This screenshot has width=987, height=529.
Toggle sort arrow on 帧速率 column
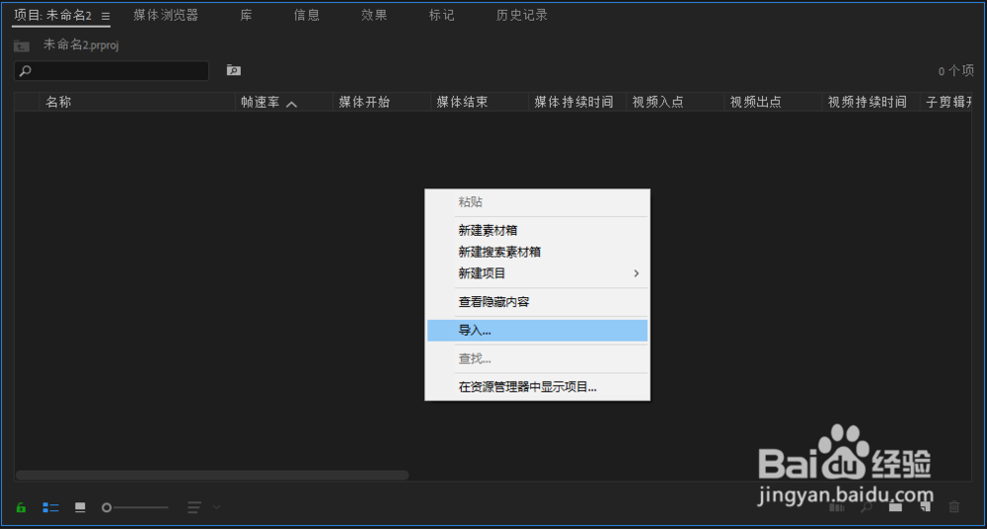(291, 104)
